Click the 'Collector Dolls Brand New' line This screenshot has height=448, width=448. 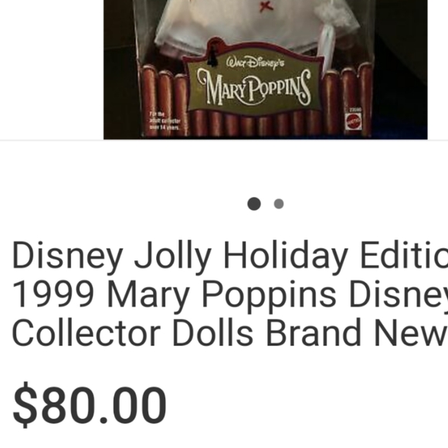(x=229, y=333)
